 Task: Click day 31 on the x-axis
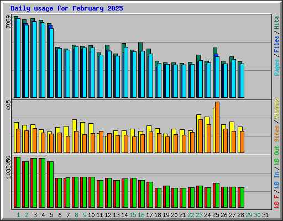pos(265,215)
